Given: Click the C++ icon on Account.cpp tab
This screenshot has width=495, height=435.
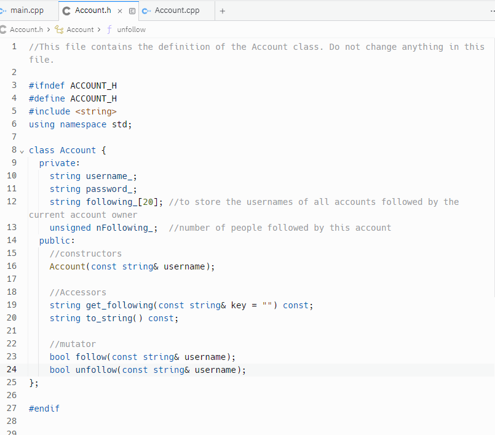Looking at the screenshot, I should pos(146,10).
